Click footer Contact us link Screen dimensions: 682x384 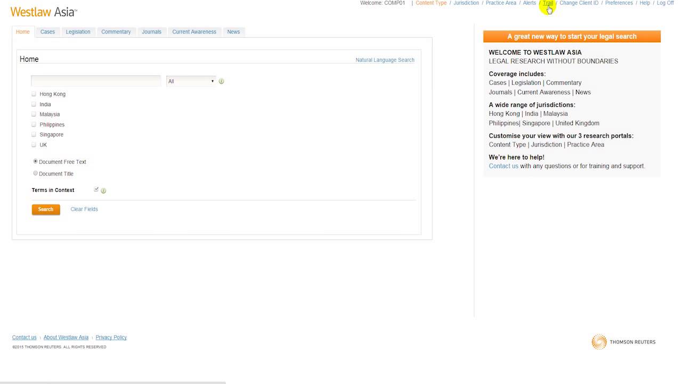point(25,338)
